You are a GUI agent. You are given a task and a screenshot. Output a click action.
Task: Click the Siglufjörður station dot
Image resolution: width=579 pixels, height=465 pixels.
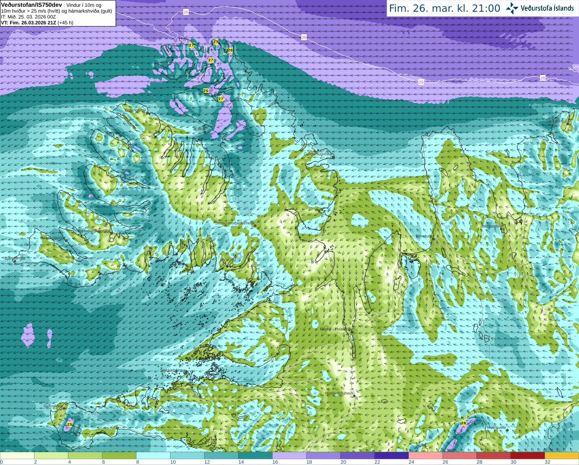(x=567, y=124)
